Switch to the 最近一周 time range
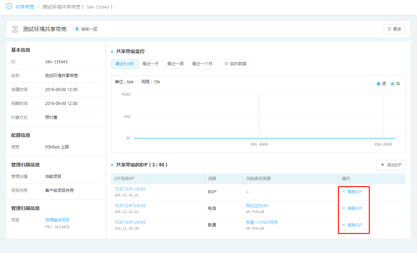 click(x=176, y=64)
